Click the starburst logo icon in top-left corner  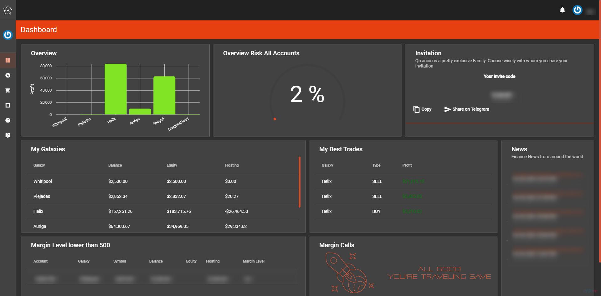point(8,10)
